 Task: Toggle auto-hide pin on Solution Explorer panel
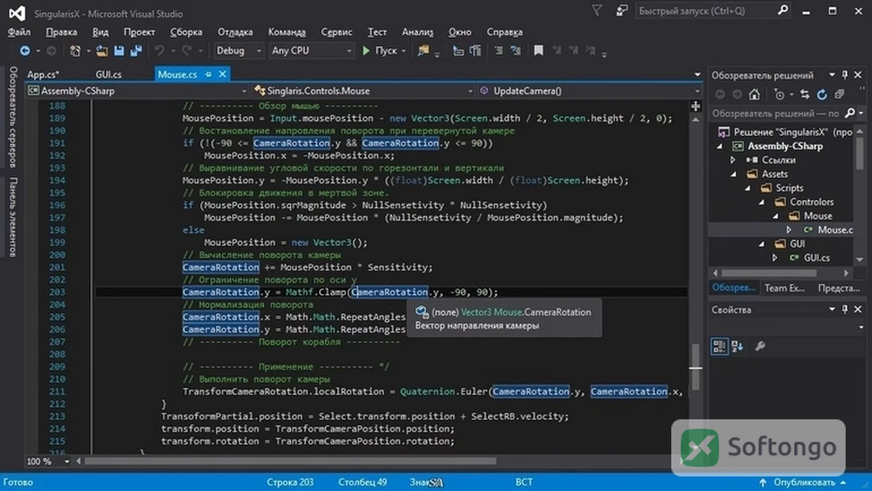pos(845,75)
